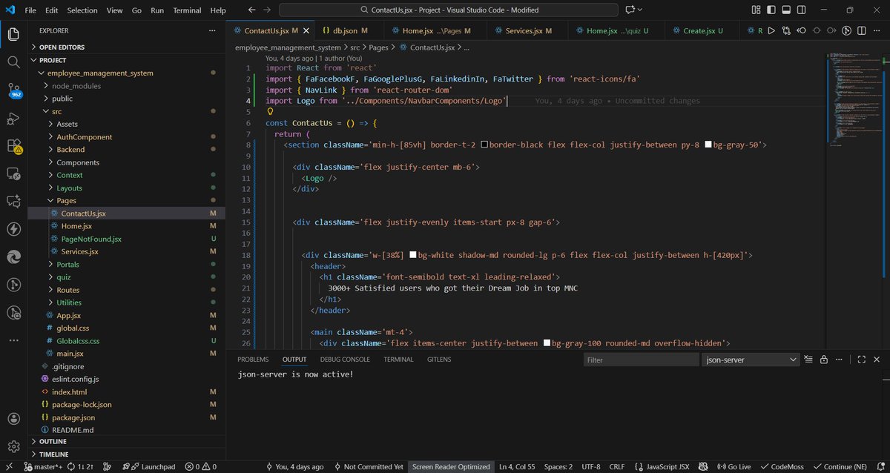
Task: Open the Microsoft Edge tools icon in activity bar
Action: (13, 257)
